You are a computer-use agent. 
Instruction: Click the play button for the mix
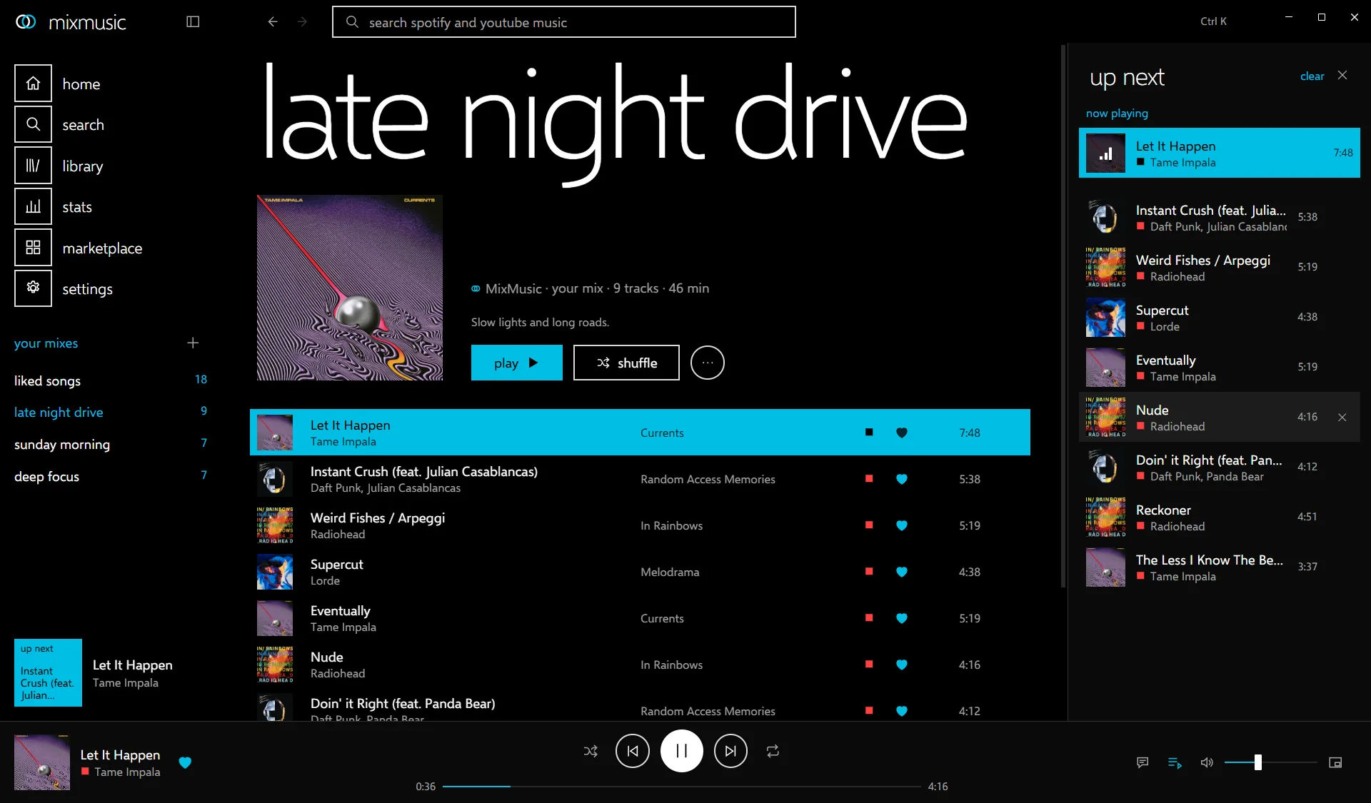click(x=516, y=363)
